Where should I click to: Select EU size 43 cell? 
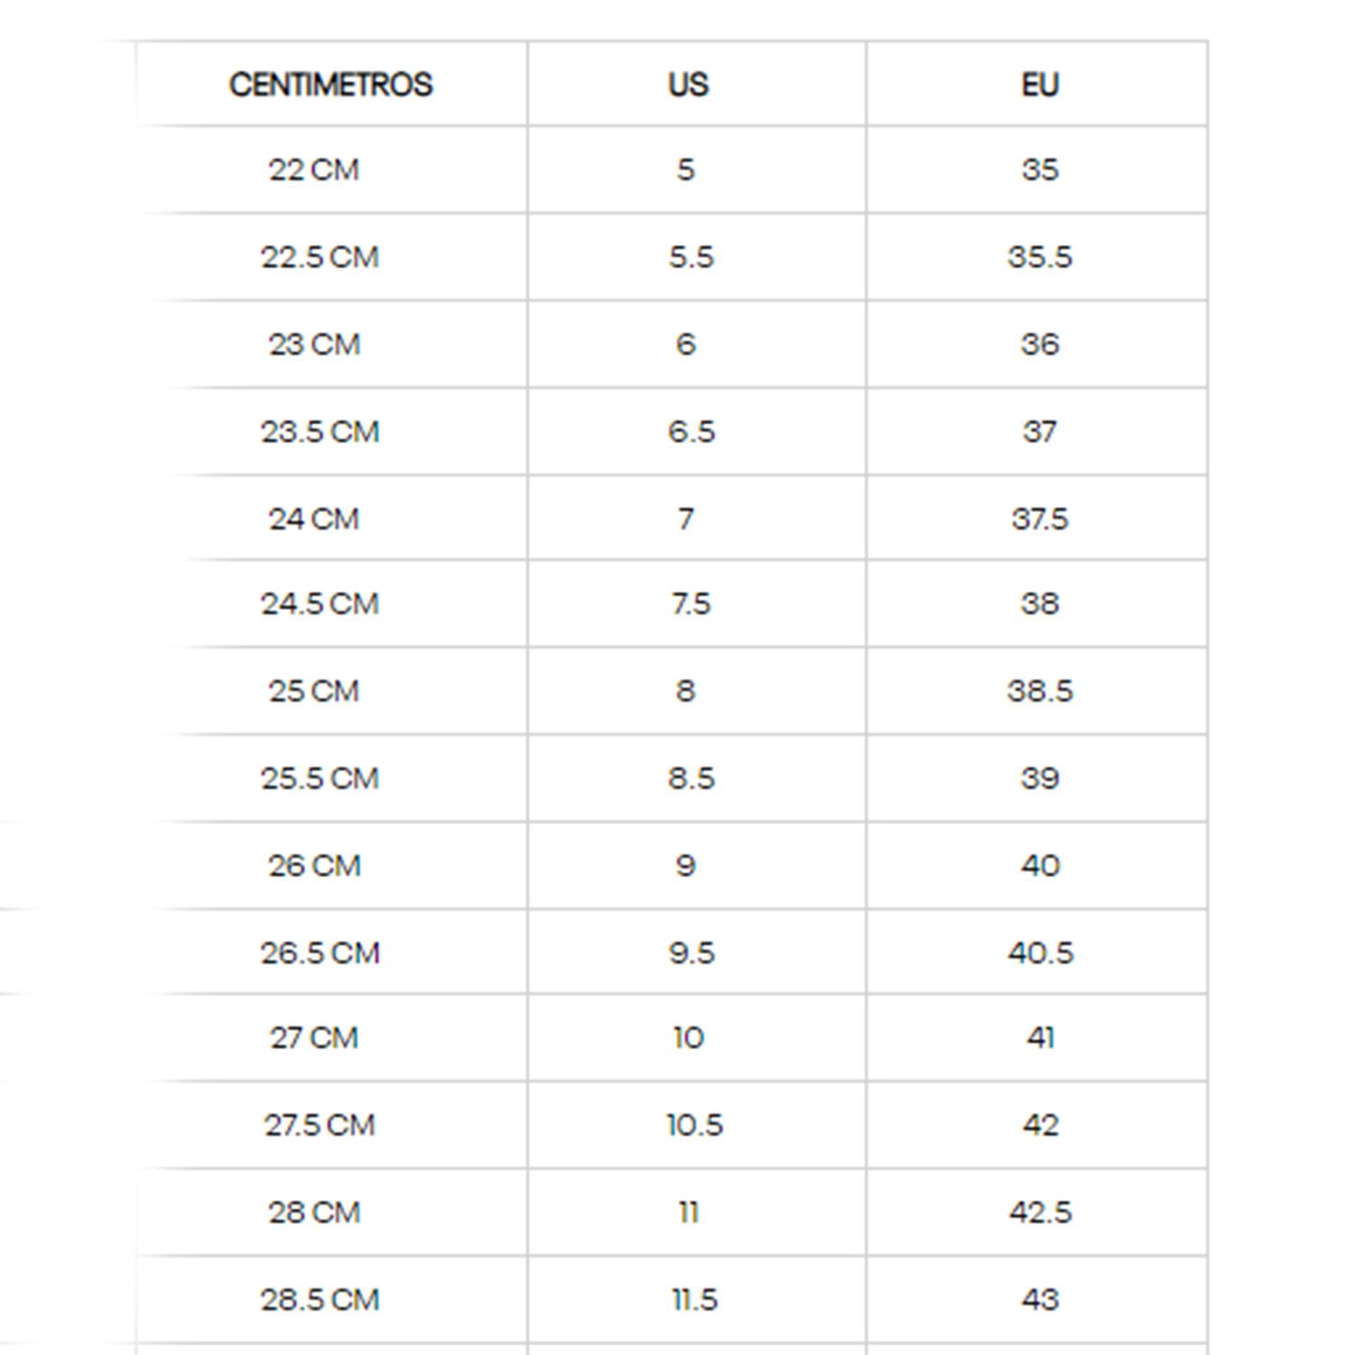[x=1037, y=1299]
